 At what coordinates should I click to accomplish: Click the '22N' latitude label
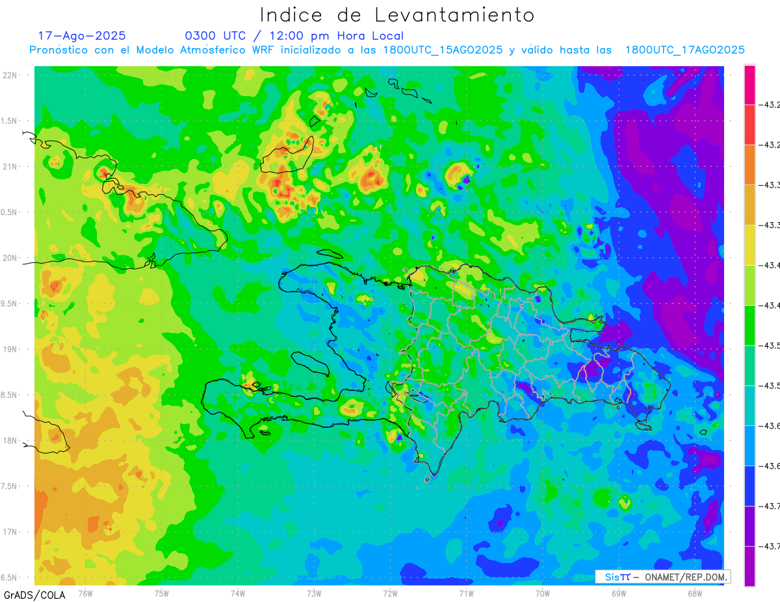coord(11,75)
